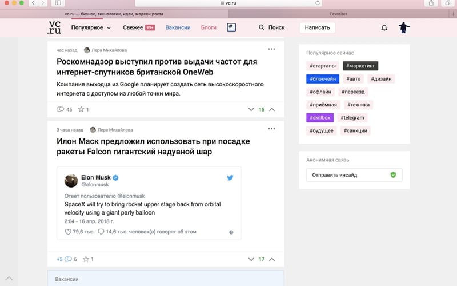The image size is (457, 286).
Task: Bookmark the Илон Маск article with star
Action: pos(86,259)
